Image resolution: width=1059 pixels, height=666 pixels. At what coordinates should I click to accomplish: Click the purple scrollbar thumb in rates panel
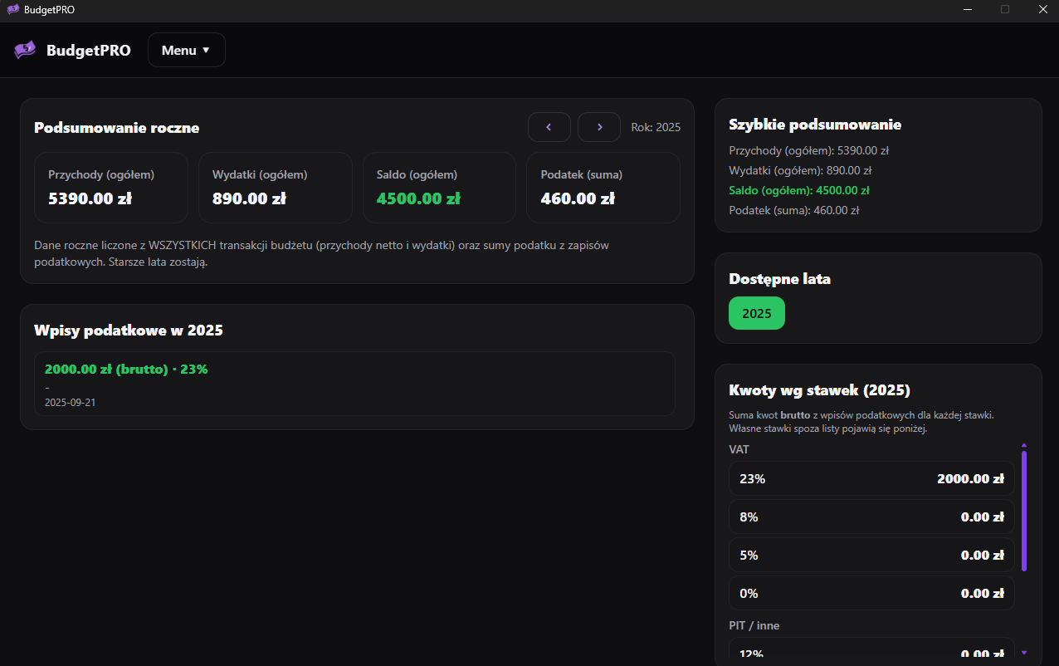point(1024,511)
